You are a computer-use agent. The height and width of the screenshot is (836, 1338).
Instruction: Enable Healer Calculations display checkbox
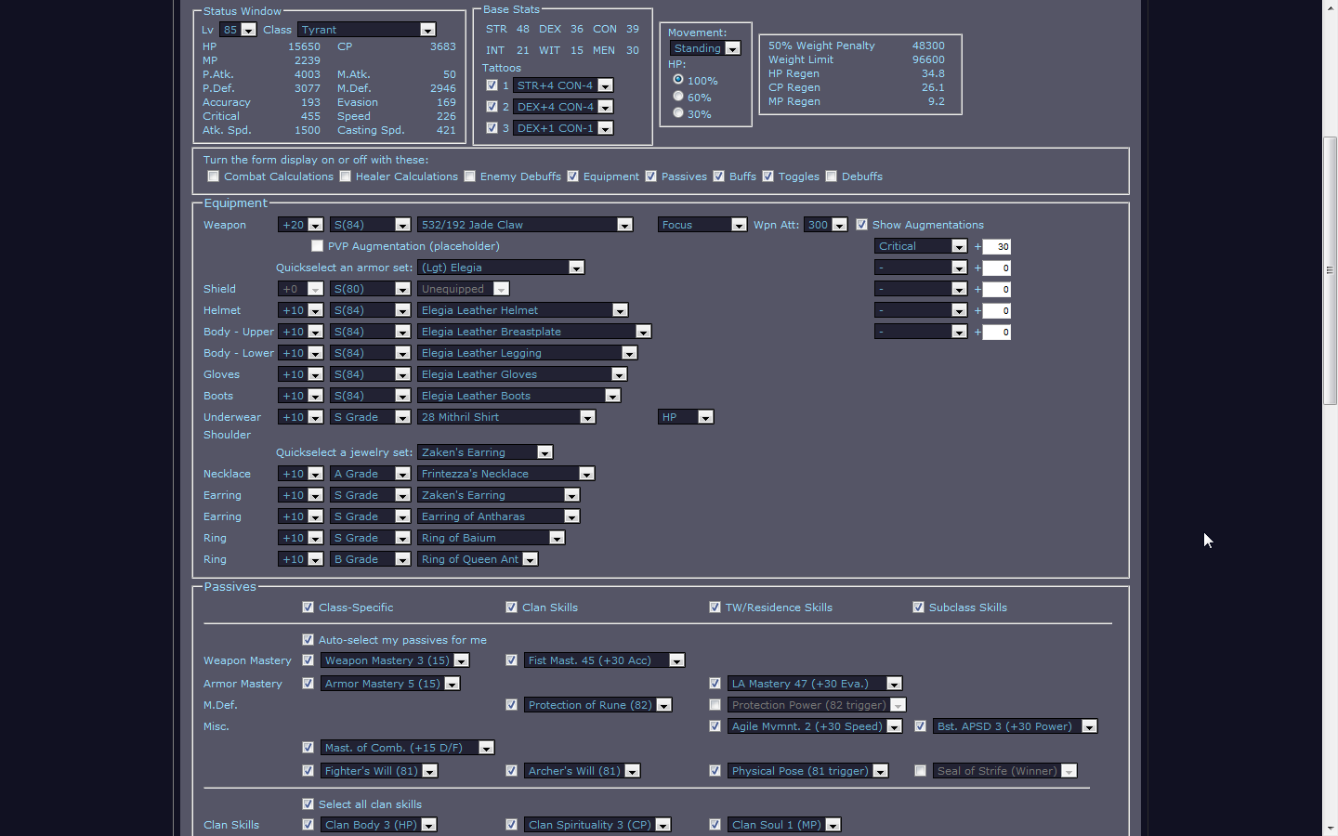346,176
